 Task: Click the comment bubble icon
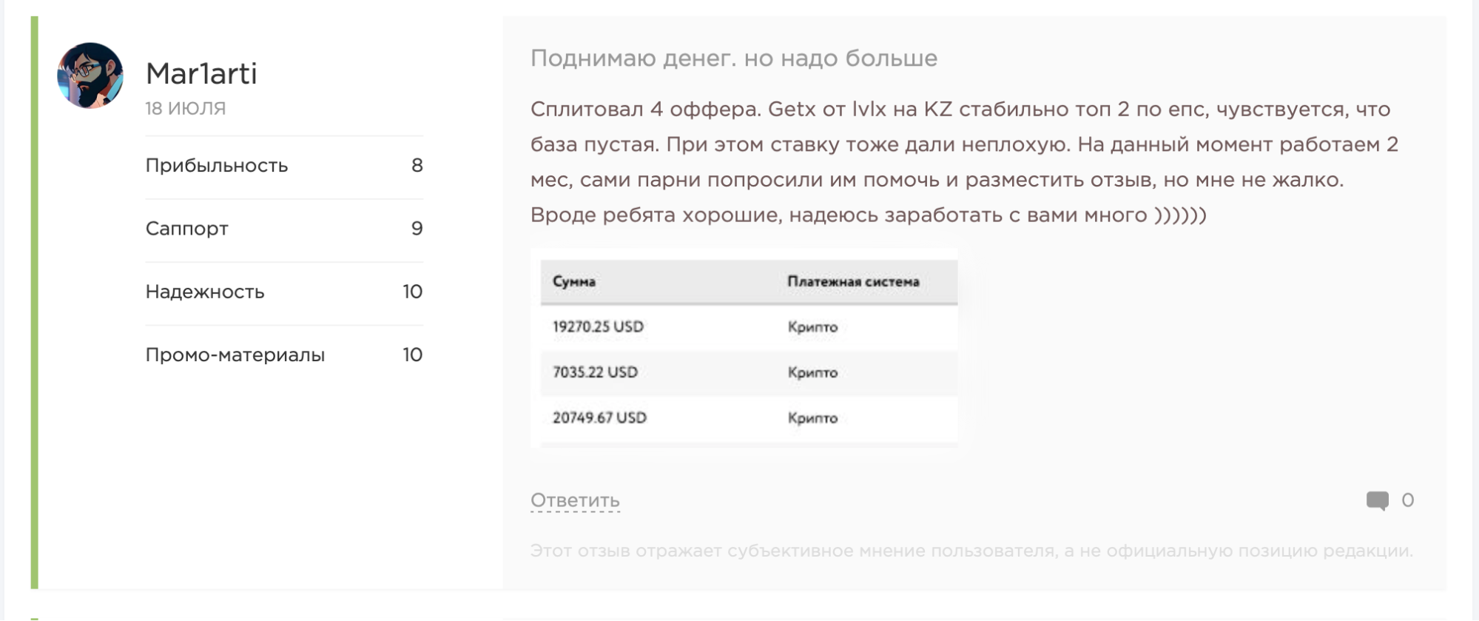coord(1377,501)
